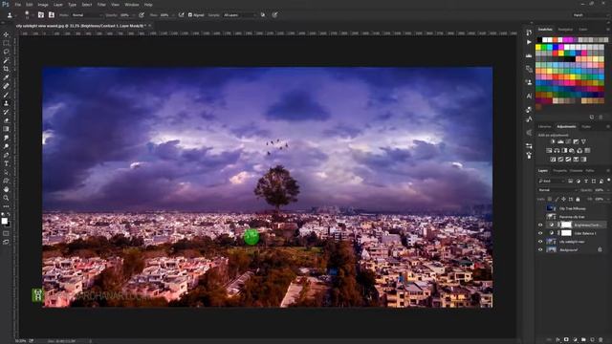
Task: Select the Healing Brush tool
Action: [6, 86]
